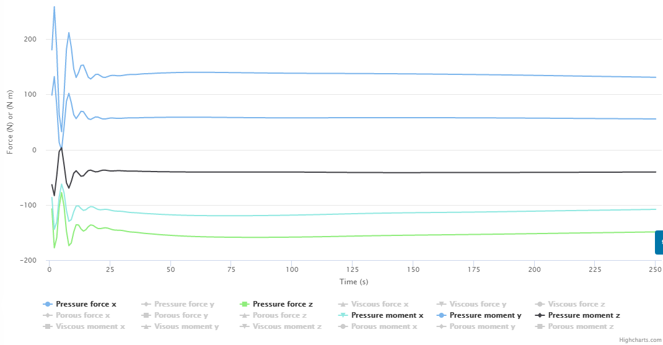
Task: Hide the Pressure force x series
Action: (x=86, y=304)
